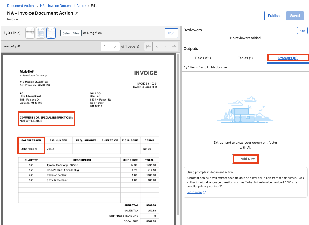This screenshot has height=225, width=309.
Task: Click the "DATE: 22 AUG 2018" text
Action: (x=145, y=87)
